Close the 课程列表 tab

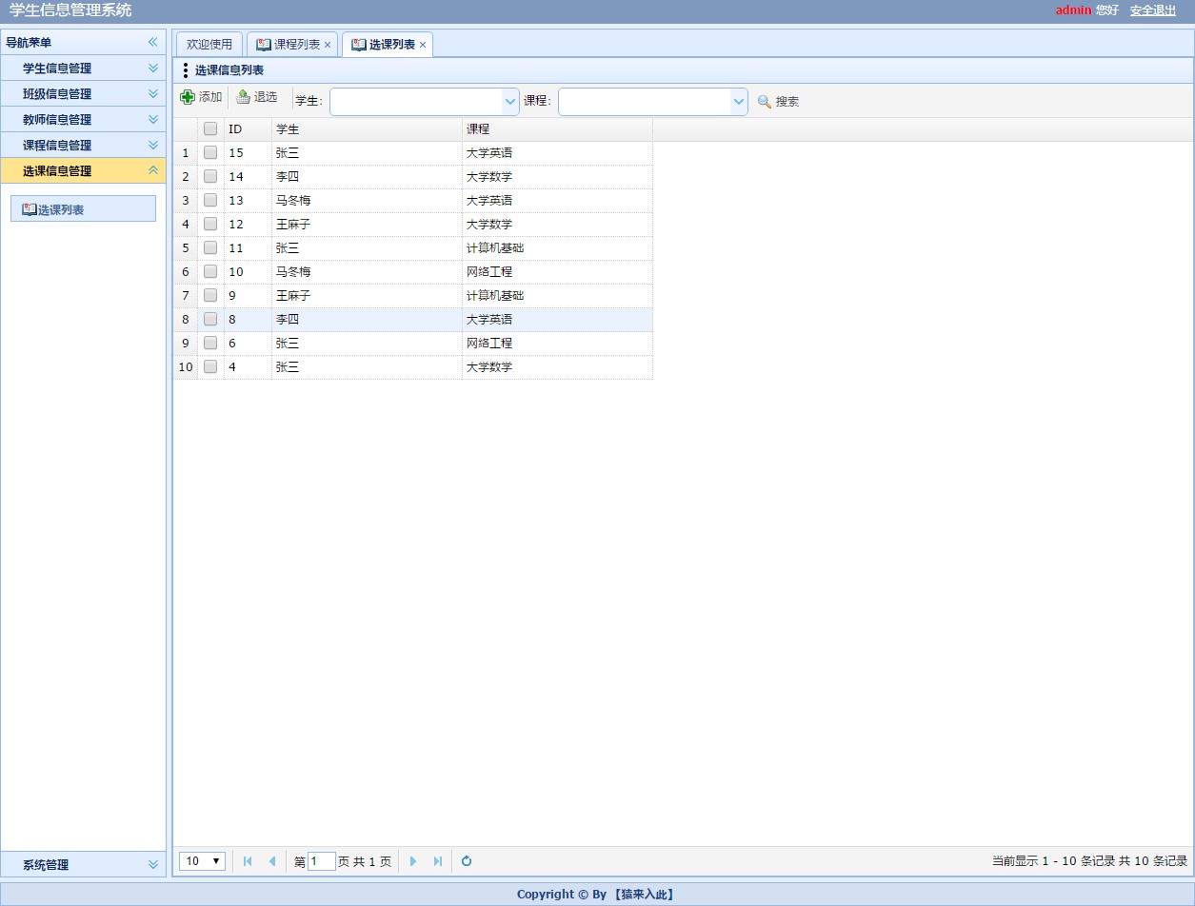(x=328, y=45)
